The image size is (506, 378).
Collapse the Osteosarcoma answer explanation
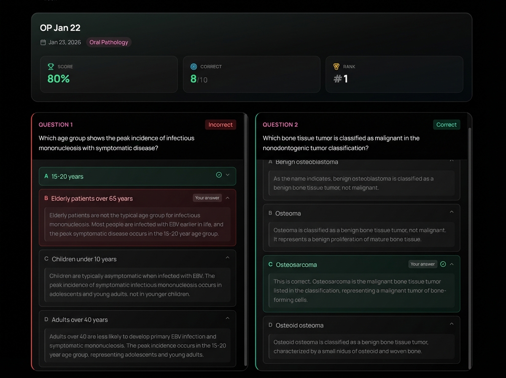coord(452,264)
